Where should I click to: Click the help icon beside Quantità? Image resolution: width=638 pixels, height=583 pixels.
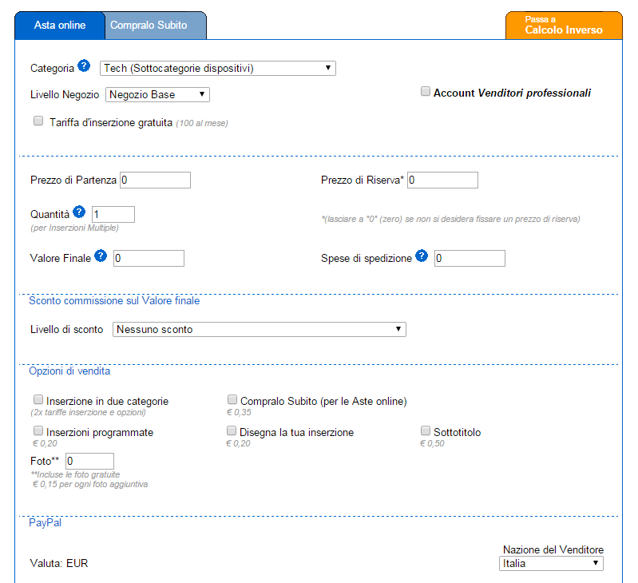(79, 212)
